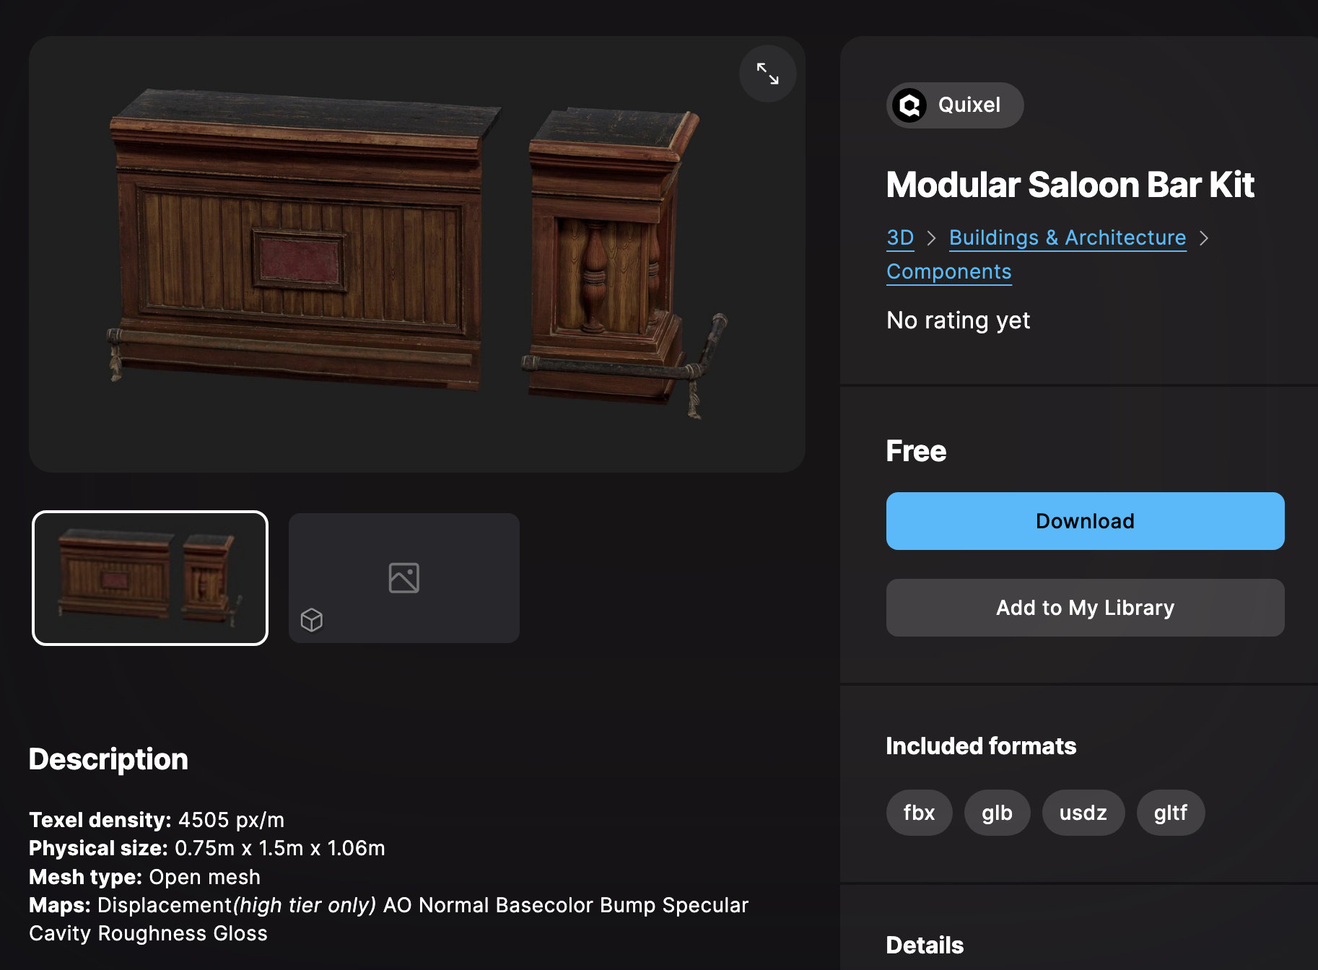Viewport: 1318px width, 970px height.
Task: Select the glb format tag
Action: [x=997, y=813]
